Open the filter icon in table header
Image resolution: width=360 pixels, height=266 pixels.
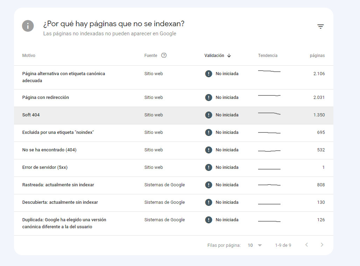point(320,27)
